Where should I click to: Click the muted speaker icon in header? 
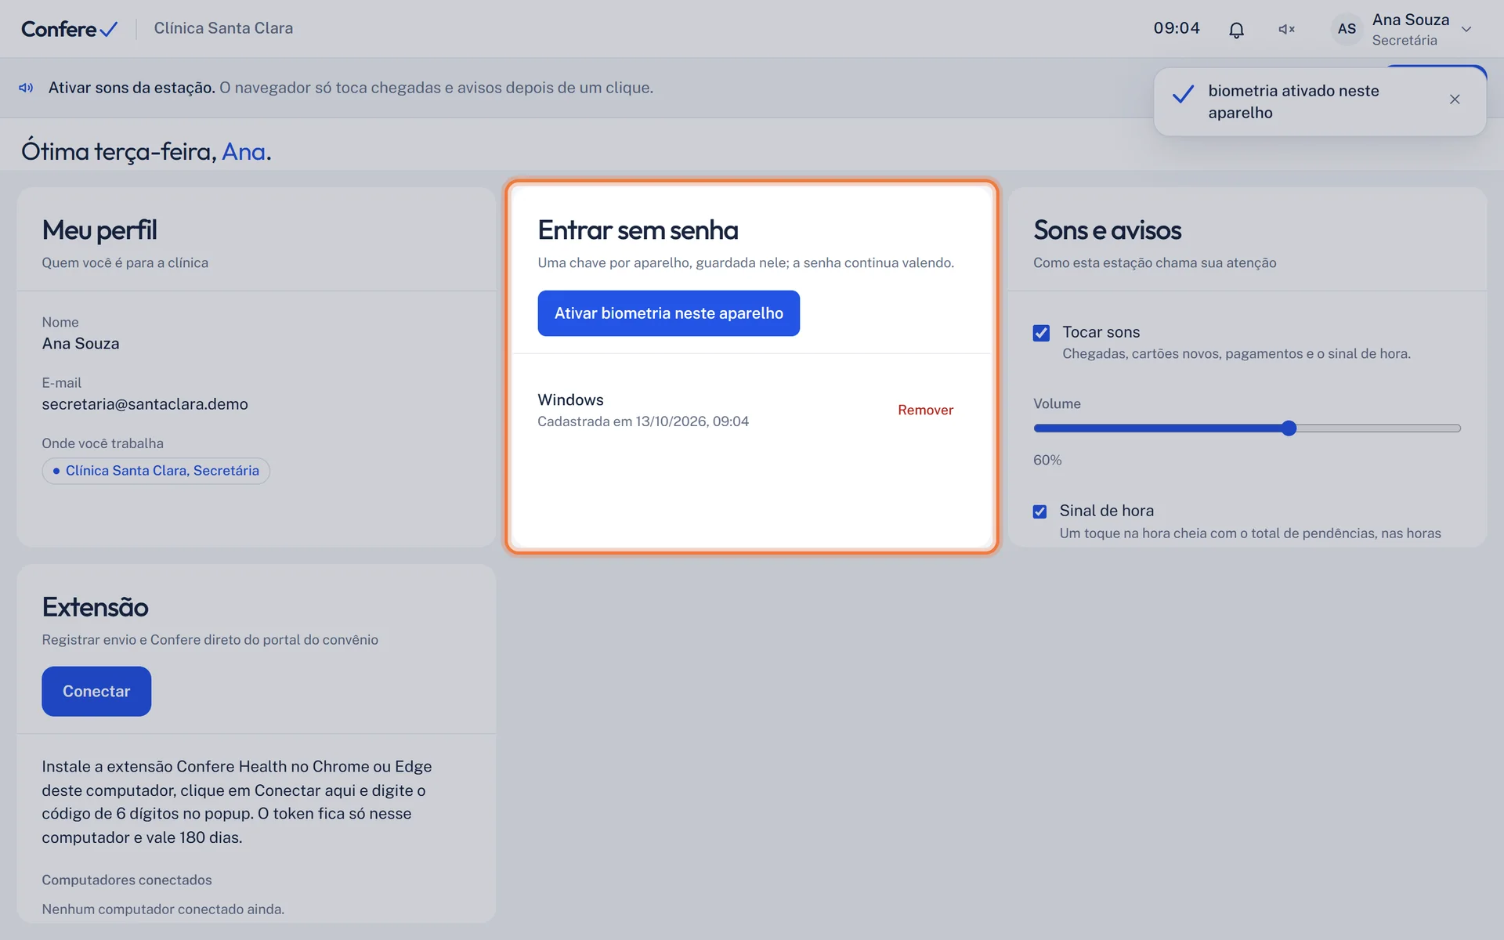(1286, 30)
